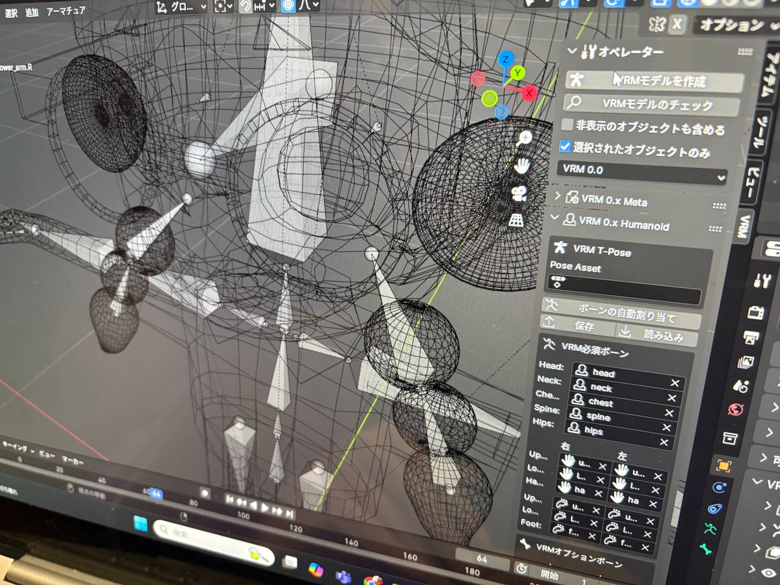Viewport: 780px width, 585px height.
Task: Open the Physics properties tab icon
Action: click(x=718, y=487)
